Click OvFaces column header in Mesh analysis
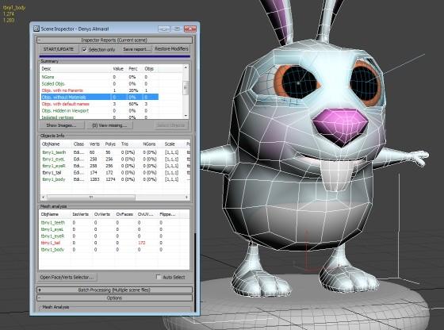This screenshot has height=330, width=444. point(125,214)
